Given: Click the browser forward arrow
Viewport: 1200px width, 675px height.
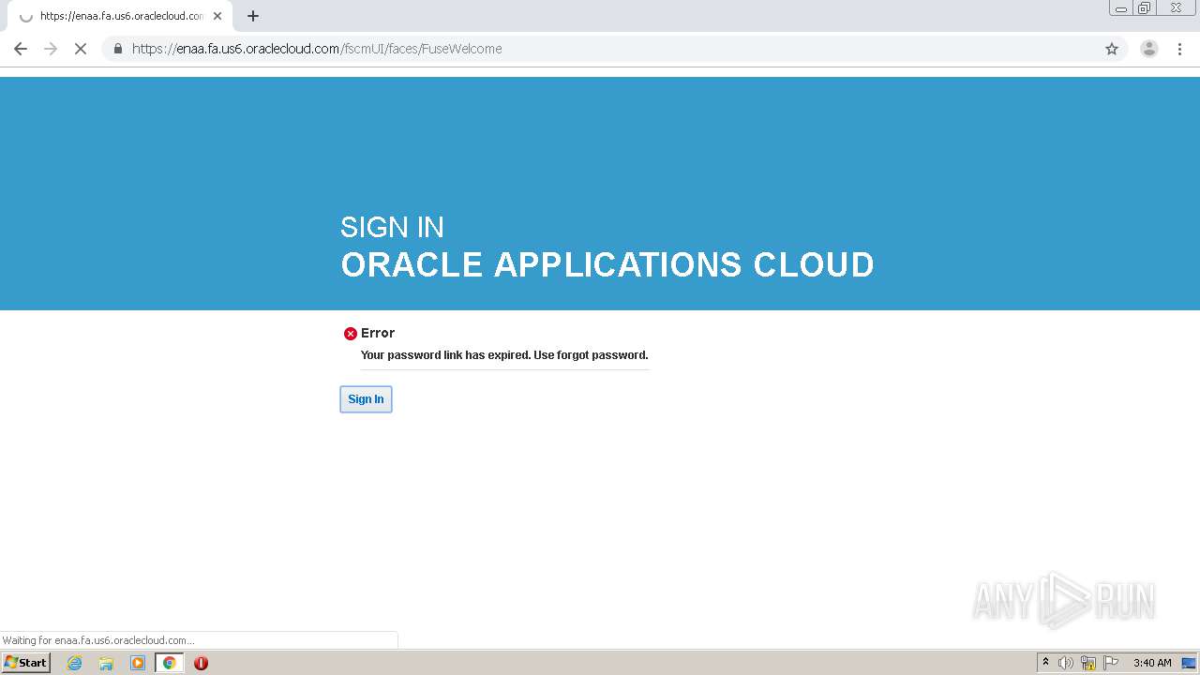Looking at the screenshot, I should coord(51,49).
